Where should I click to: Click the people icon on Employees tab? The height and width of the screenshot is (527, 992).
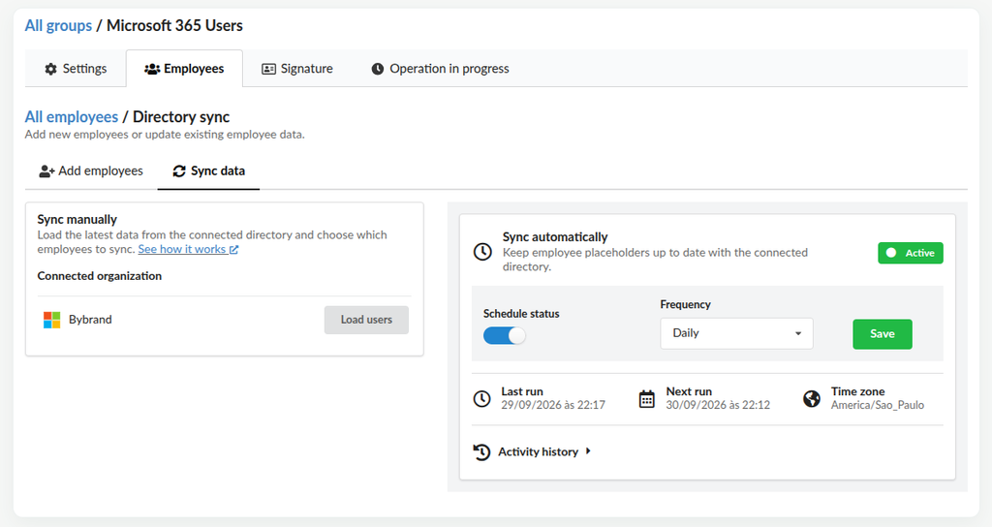click(x=152, y=69)
